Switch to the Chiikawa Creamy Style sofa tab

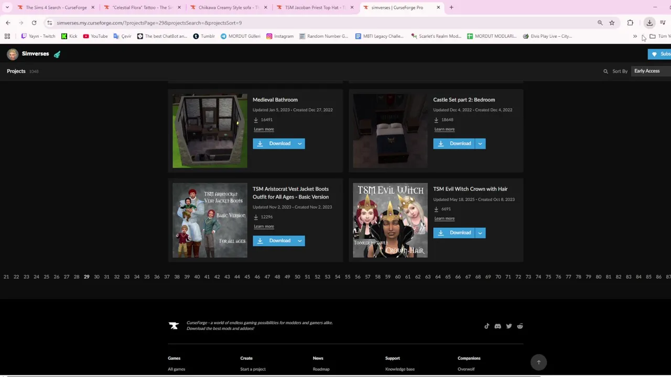[229, 7]
